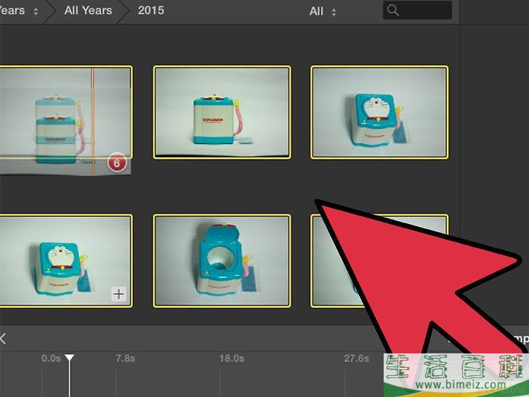Select the front-view Doraemon washer thumbnail
Viewport: 529px width, 397px height.
[222, 113]
